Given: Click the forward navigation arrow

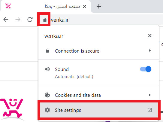Looking at the screenshot, I should [18, 20].
